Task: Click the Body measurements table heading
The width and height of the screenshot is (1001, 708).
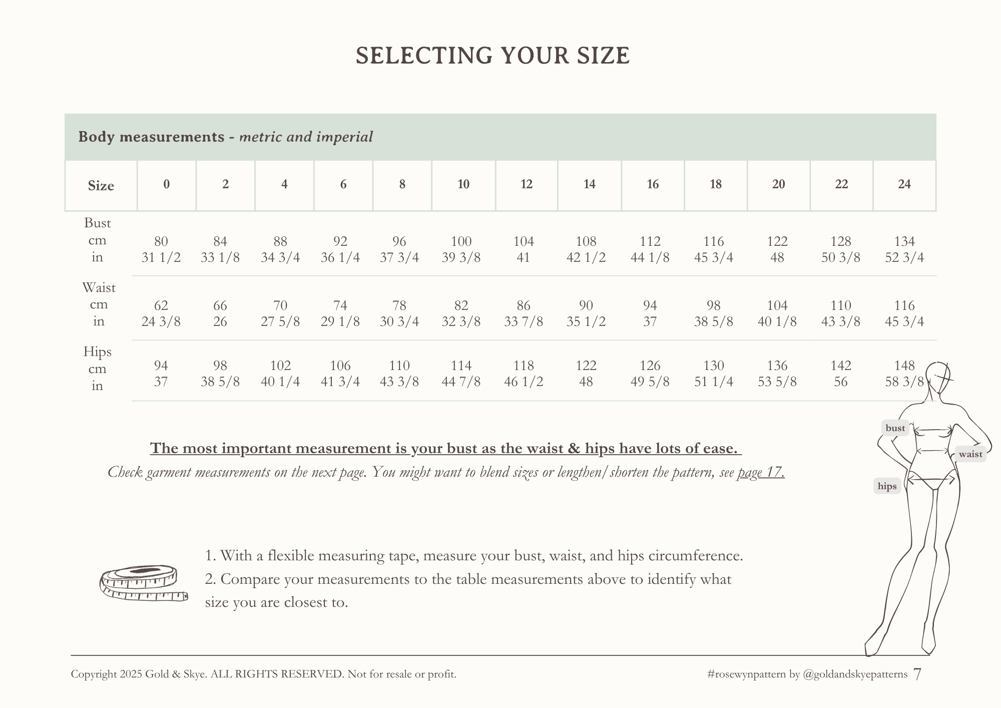Action: 225,137
